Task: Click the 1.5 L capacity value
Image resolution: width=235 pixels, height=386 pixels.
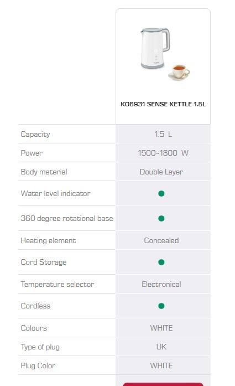Action: point(163,134)
